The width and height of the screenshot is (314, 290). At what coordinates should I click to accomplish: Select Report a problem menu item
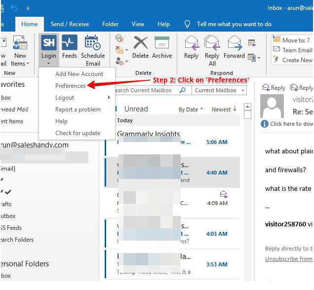[77, 109]
